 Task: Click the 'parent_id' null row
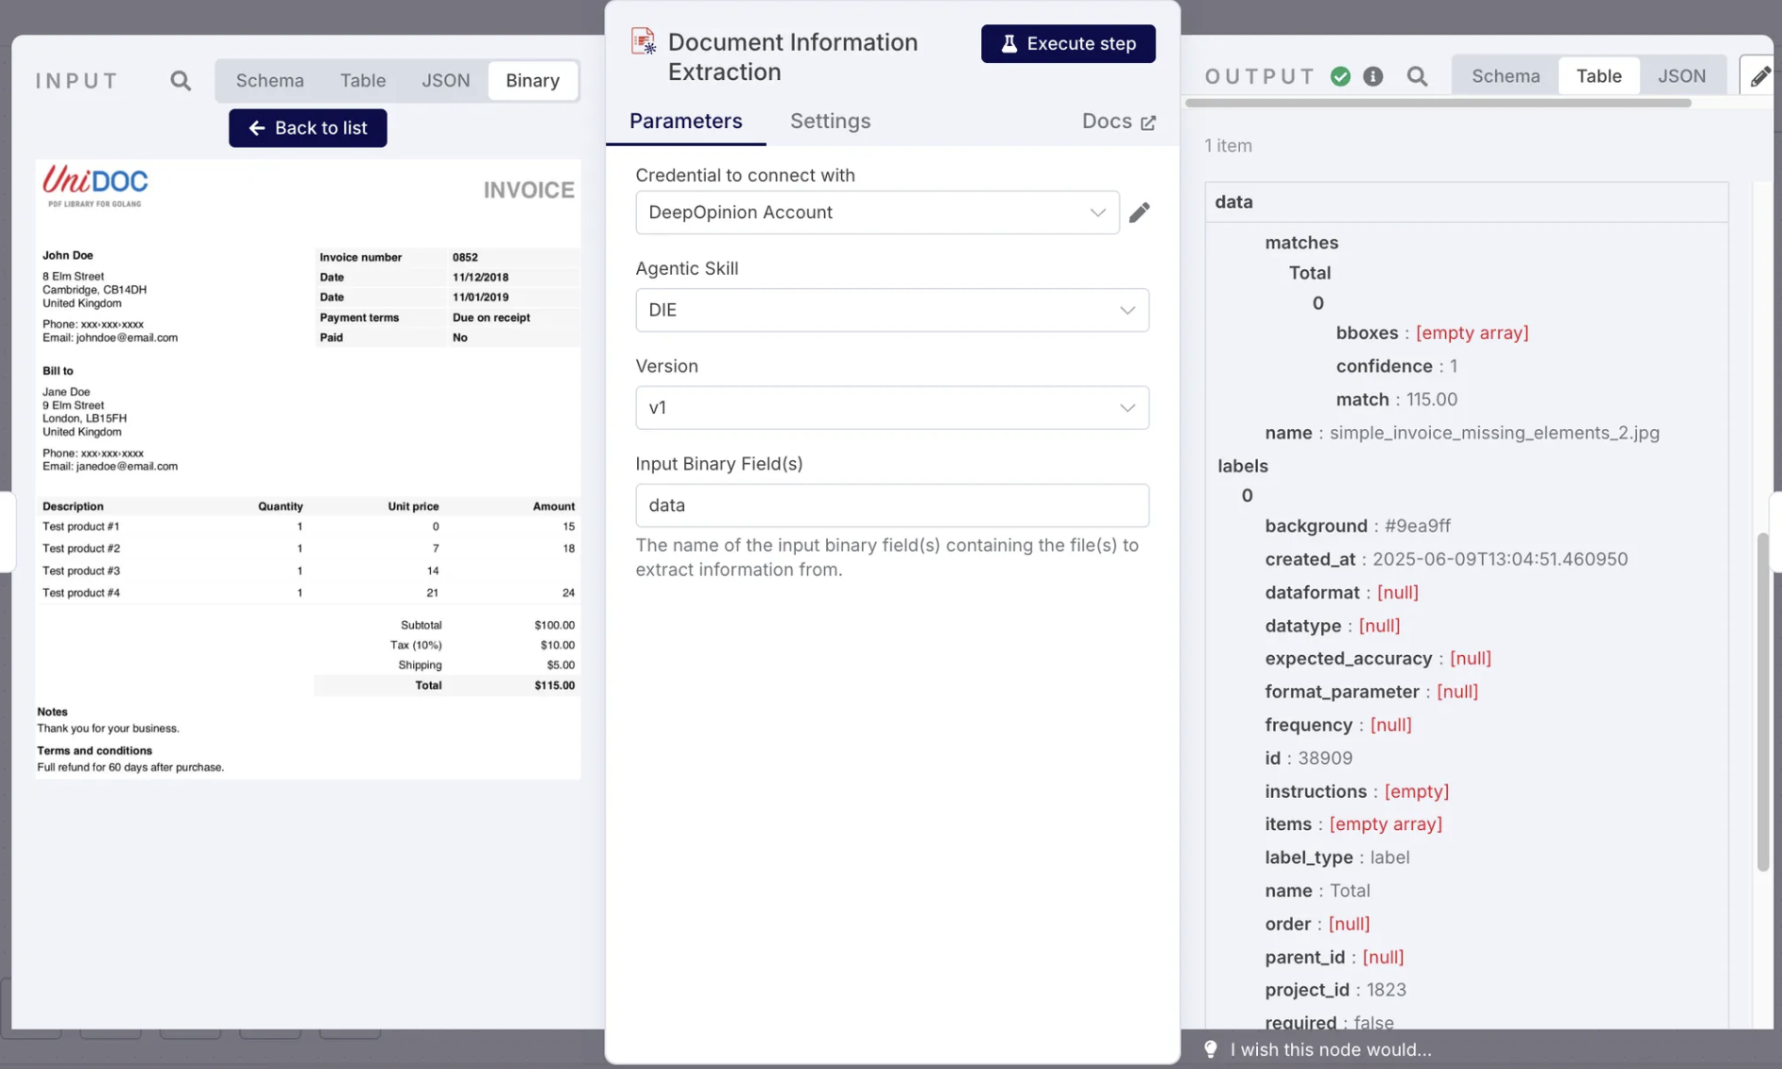coord(1334,957)
